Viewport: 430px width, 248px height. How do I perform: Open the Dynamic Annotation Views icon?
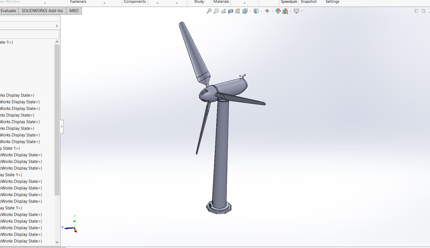238,11
